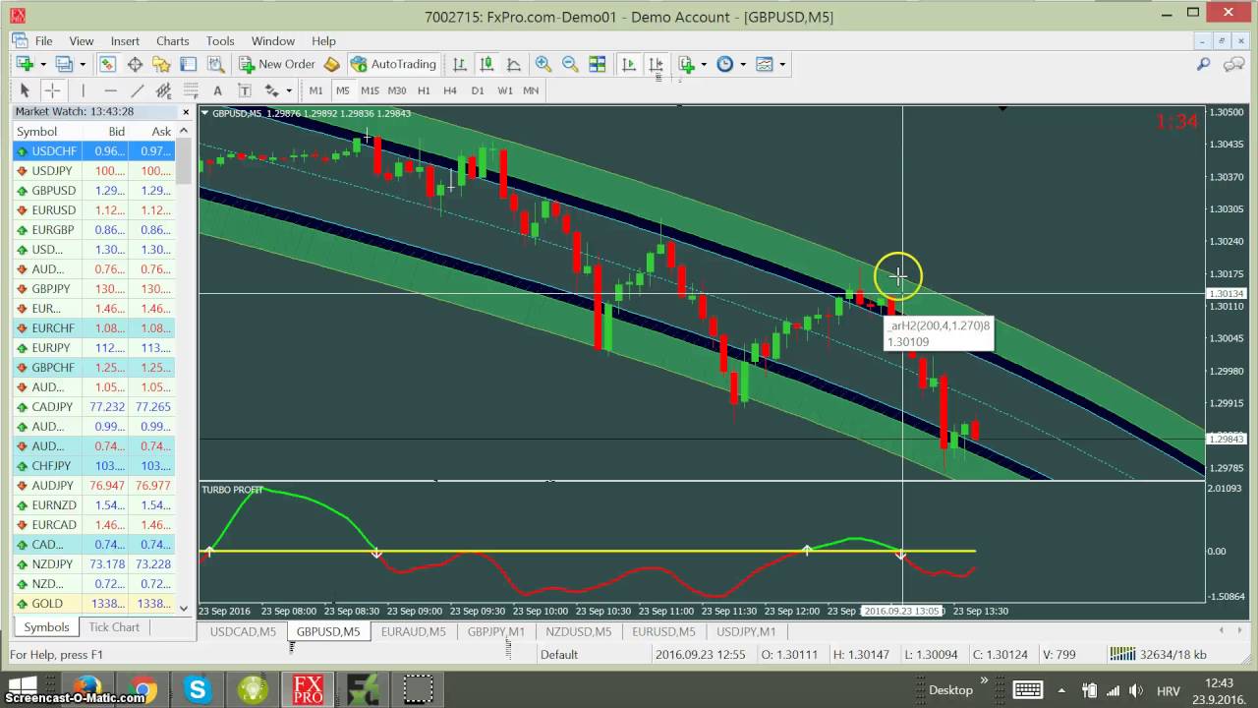Open a new chart from the toolbar
This screenshot has width=1258, height=708.
click(x=24, y=64)
